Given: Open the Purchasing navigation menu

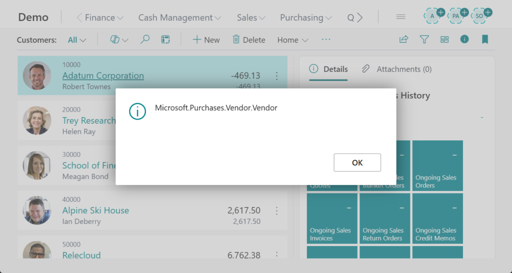Looking at the screenshot, I should pos(305,17).
